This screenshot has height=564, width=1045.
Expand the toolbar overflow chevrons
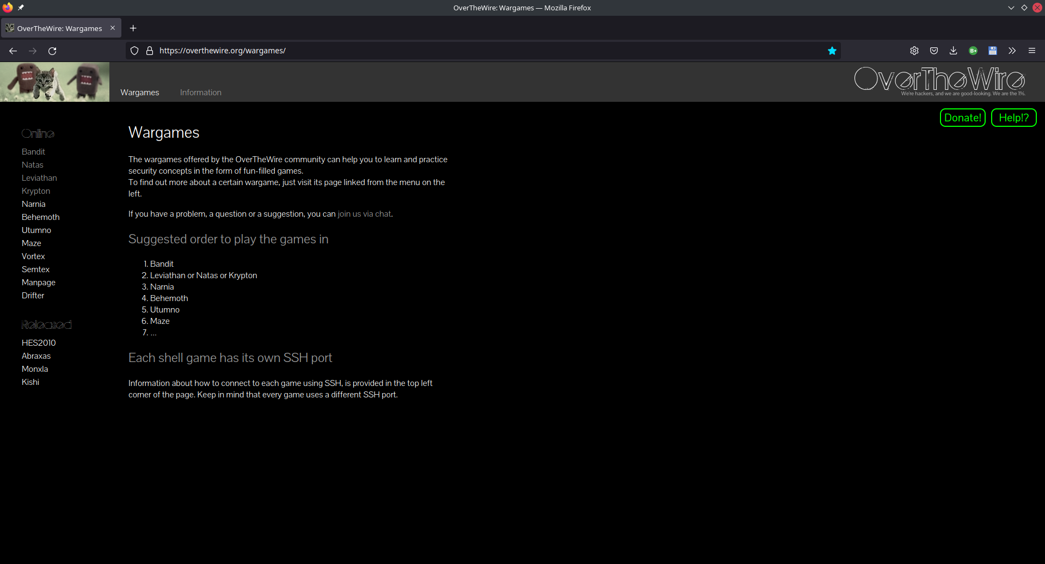(x=1012, y=51)
